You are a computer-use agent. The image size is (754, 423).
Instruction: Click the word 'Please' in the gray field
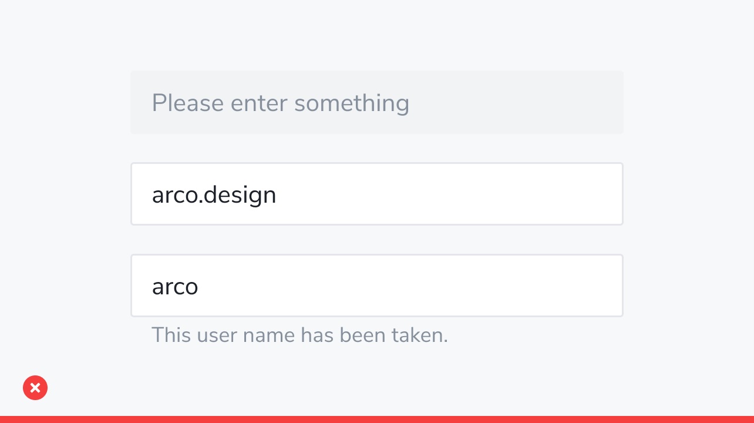coord(188,103)
